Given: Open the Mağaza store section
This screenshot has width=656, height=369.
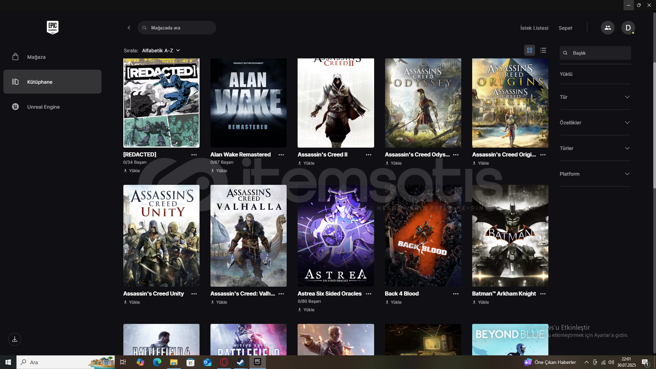Looking at the screenshot, I should tap(52, 57).
